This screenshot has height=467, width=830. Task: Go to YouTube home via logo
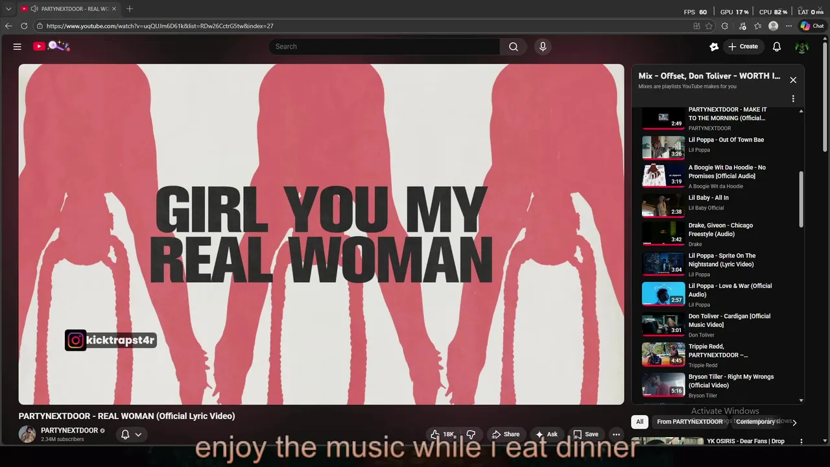click(51, 46)
